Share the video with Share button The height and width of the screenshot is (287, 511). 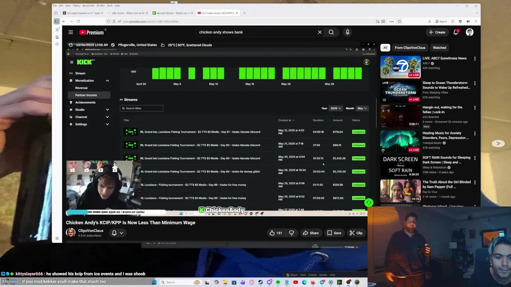(310, 233)
